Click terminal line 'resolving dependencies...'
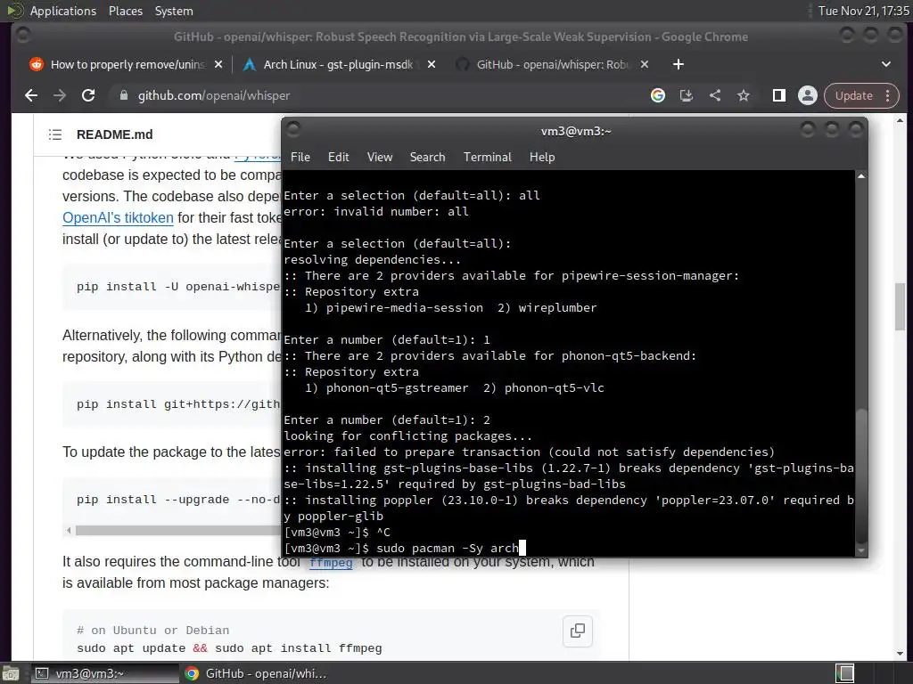The image size is (913, 684). [x=372, y=259]
